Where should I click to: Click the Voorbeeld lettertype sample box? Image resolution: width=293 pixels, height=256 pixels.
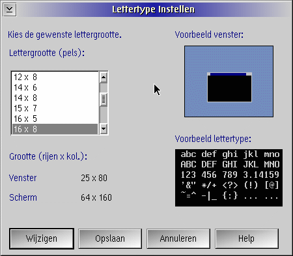tap(229, 178)
